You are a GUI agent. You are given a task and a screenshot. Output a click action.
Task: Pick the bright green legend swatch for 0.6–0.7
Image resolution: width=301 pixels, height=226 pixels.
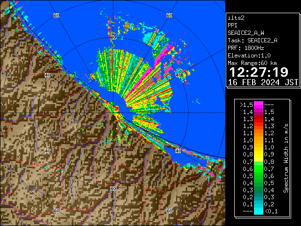click(259, 169)
